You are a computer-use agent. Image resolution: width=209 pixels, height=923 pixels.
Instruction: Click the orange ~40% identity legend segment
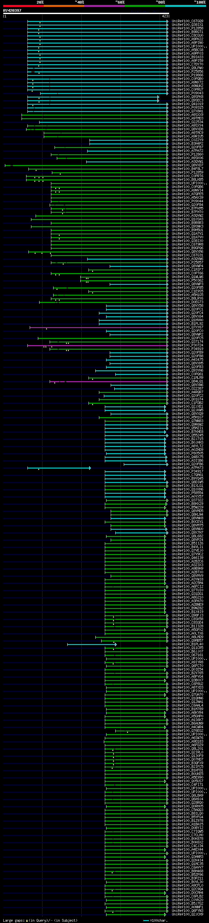[64, 6]
